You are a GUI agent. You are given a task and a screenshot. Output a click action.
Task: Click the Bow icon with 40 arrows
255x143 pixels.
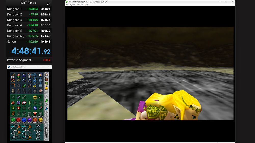pos(29,75)
